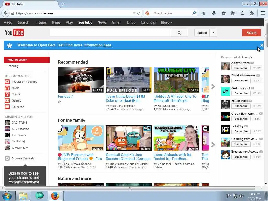Play the Toddler Learning with Ms Rachel thumbnail
This screenshot has width=268, height=201.
point(176,138)
